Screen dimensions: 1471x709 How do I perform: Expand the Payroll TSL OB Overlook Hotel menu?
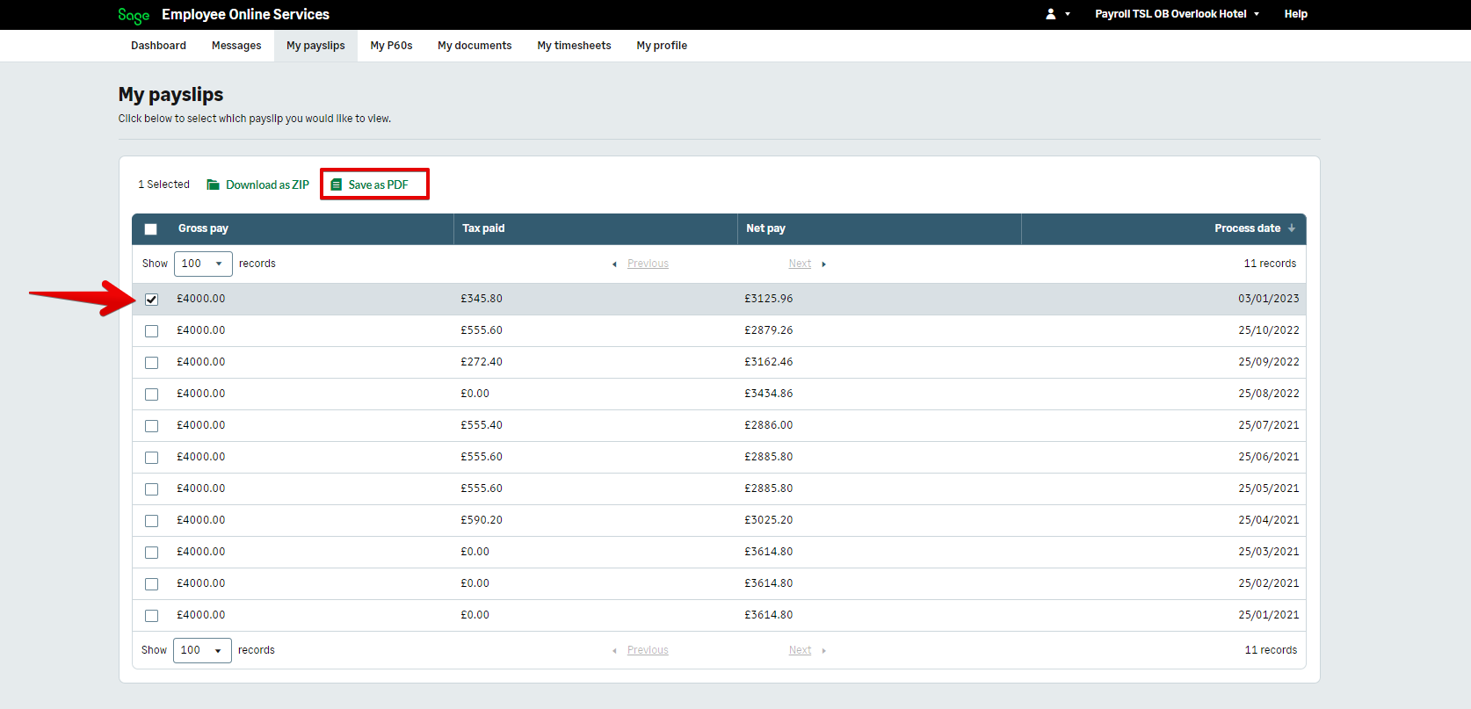tap(1177, 14)
